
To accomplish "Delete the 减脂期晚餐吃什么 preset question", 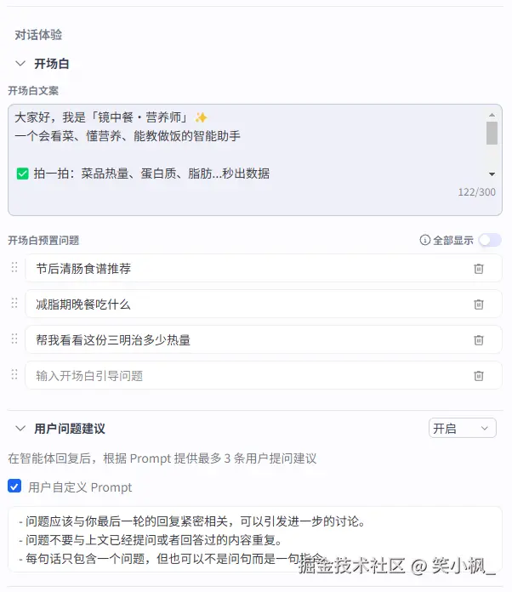I will click(x=479, y=305).
